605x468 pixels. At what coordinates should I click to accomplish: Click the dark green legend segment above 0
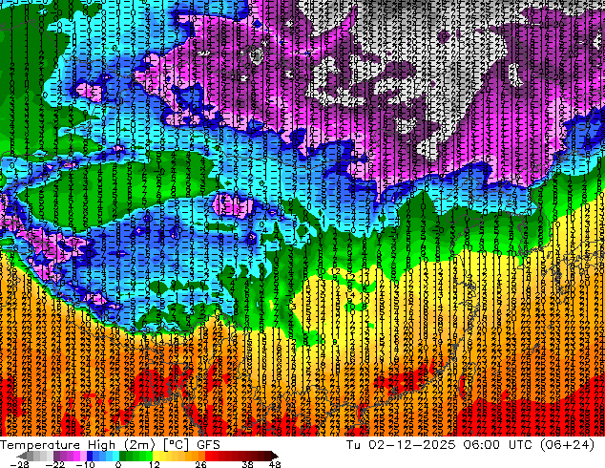123,456
